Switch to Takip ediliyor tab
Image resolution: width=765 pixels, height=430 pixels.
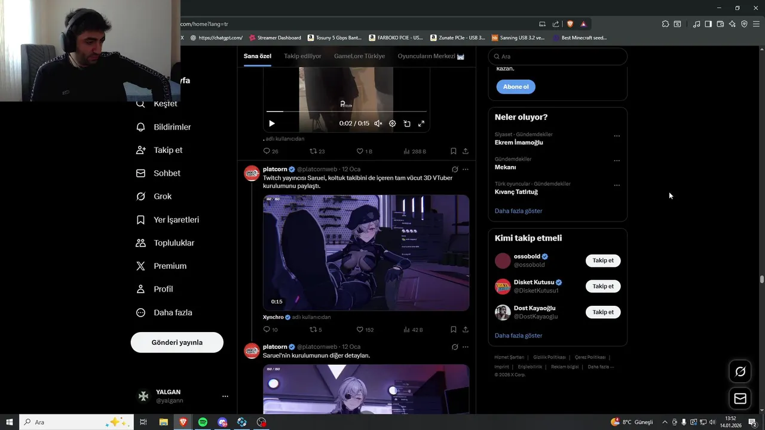click(x=302, y=56)
